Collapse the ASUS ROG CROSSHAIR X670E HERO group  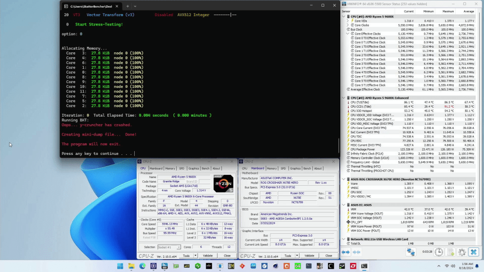(344, 179)
